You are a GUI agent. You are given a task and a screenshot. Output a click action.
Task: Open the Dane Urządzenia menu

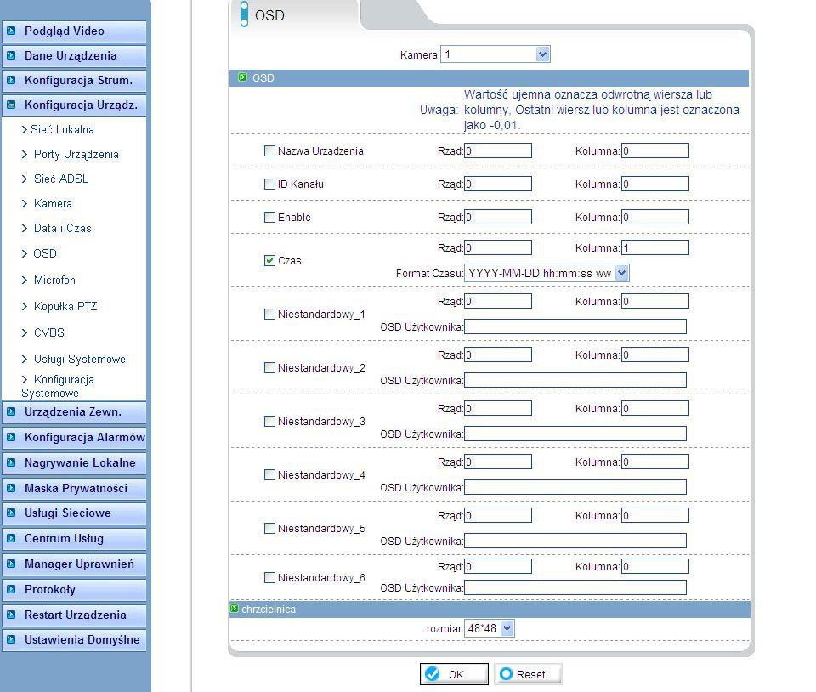(x=74, y=55)
